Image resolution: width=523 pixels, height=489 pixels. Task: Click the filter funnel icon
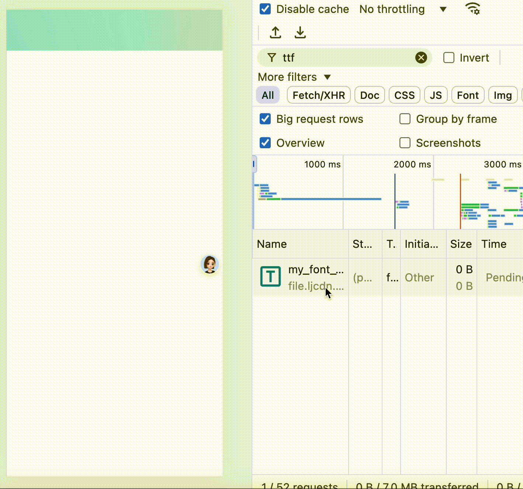(272, 58)
